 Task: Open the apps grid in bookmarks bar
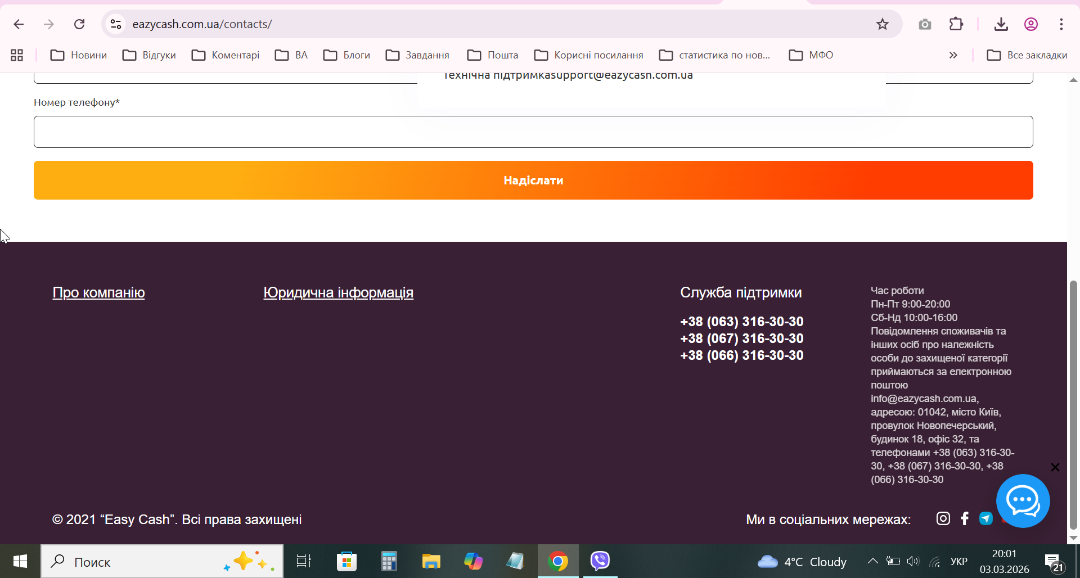coord(17,55)
